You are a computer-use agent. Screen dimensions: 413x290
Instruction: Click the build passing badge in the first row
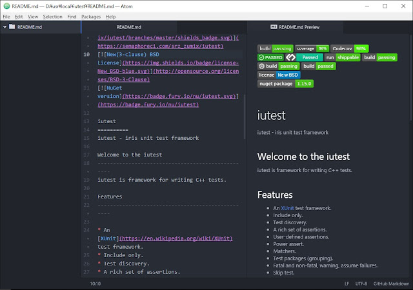click(x=276, y=48)
